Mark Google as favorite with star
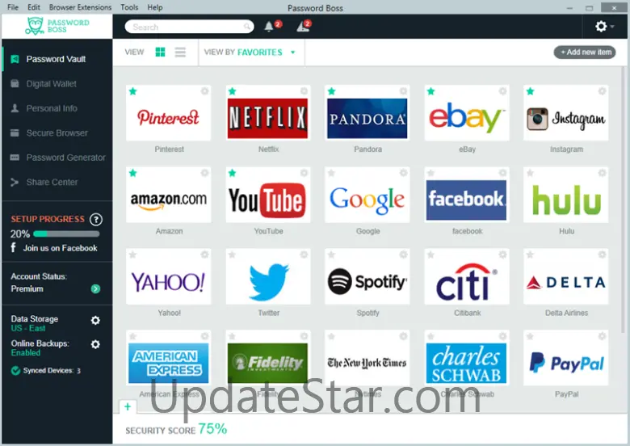The image size is (630, 446). tap(331, 173)
